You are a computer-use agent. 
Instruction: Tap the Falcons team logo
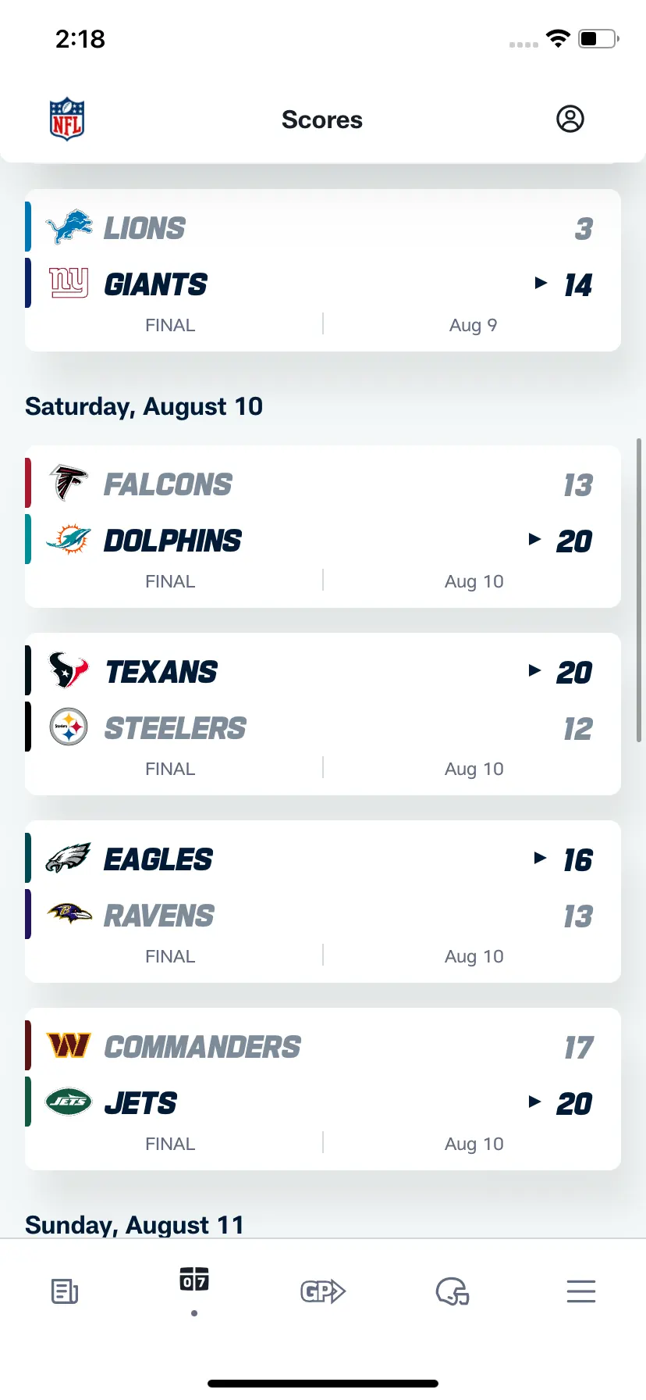[x=69, y=483]
